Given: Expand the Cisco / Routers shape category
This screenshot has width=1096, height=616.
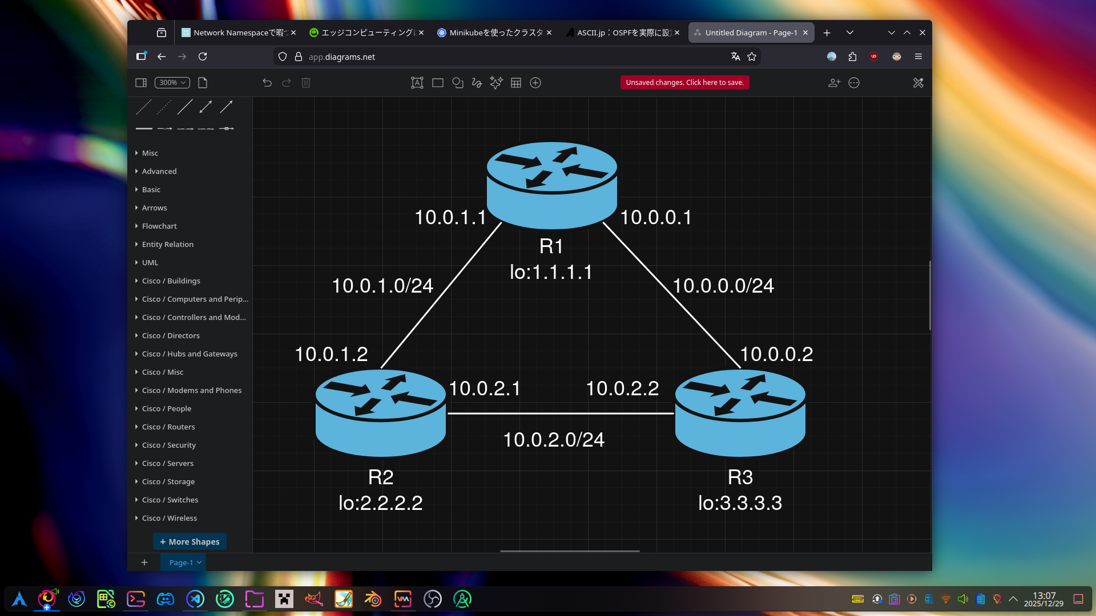Looking at the screenshot, I should [x=168, y=427].
